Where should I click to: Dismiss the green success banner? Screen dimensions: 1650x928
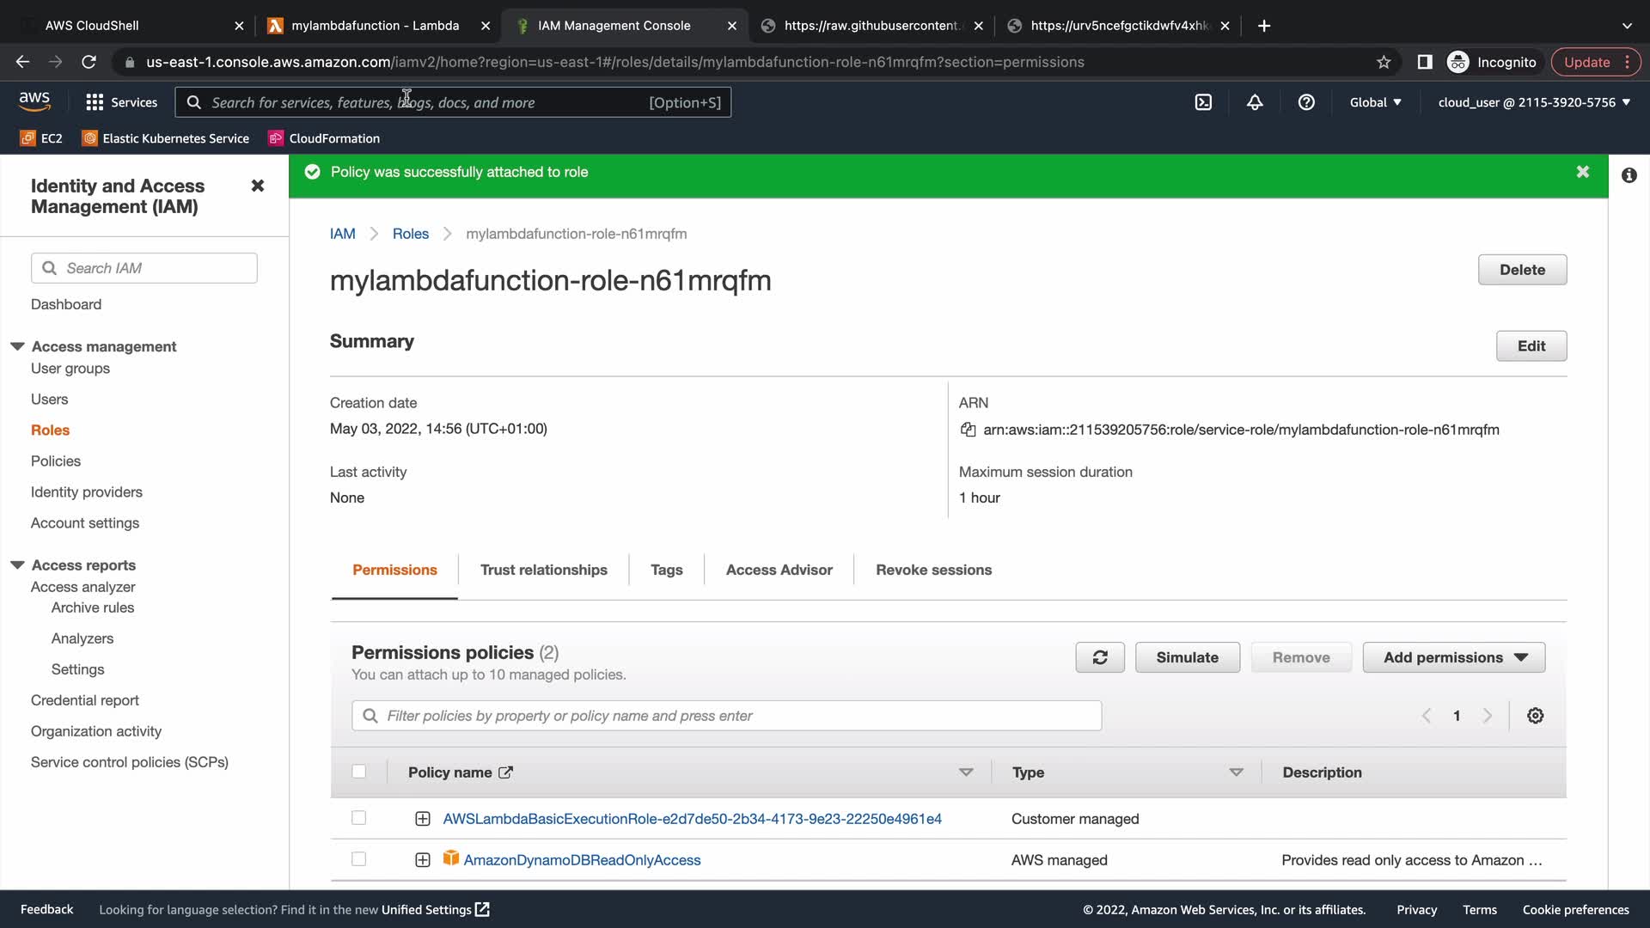1582,172
